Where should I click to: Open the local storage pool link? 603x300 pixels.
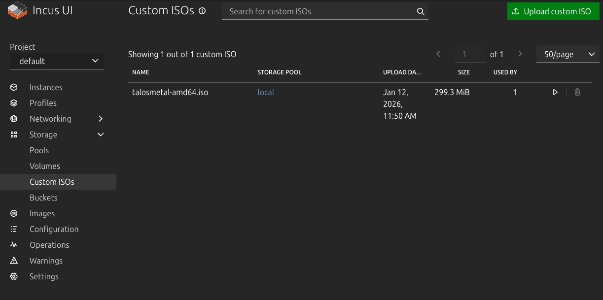point(266,92)
